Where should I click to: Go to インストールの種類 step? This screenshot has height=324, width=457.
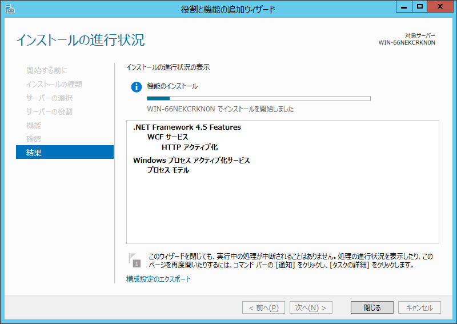54,84
